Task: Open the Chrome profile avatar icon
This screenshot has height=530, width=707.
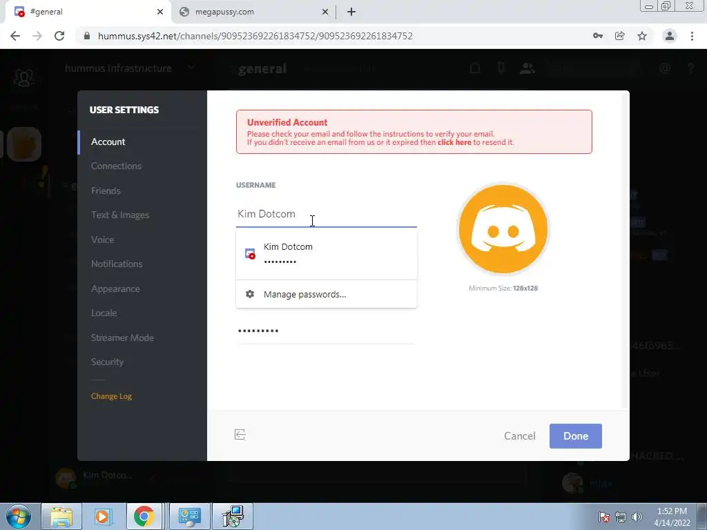Action: pos(670,36)
